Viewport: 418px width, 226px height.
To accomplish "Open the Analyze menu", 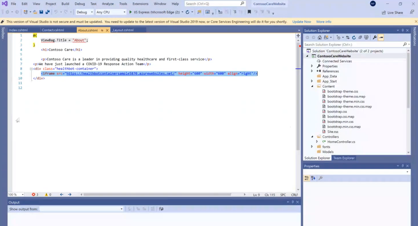I will pos(108,4).
